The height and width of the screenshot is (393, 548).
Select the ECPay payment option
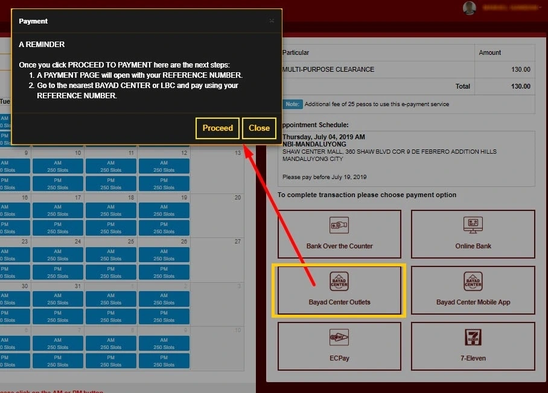339,346
